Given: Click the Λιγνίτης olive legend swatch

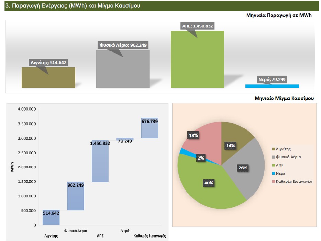Looking at the screenshot, I should click(274, 149).
